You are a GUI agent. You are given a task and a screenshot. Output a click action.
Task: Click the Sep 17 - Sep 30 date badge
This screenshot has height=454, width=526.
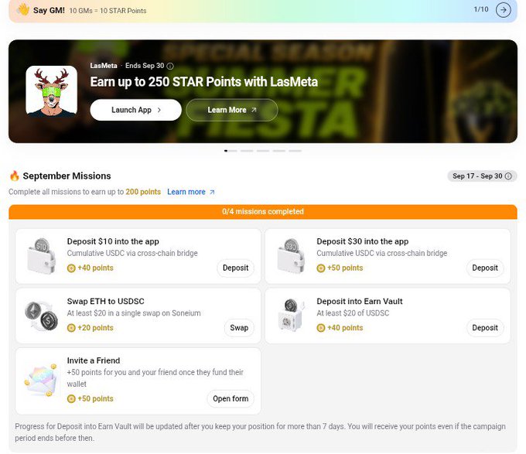(x=482, y=176)
